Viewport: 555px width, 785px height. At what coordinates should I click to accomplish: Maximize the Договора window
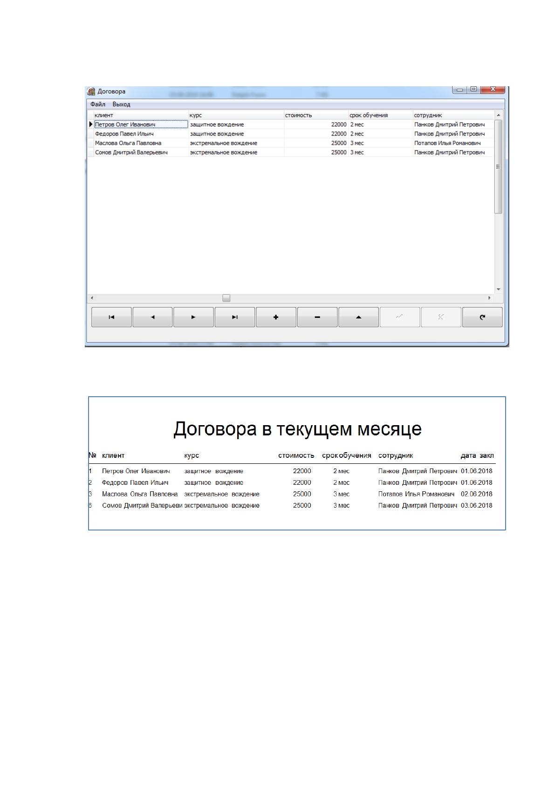point(473,89)
